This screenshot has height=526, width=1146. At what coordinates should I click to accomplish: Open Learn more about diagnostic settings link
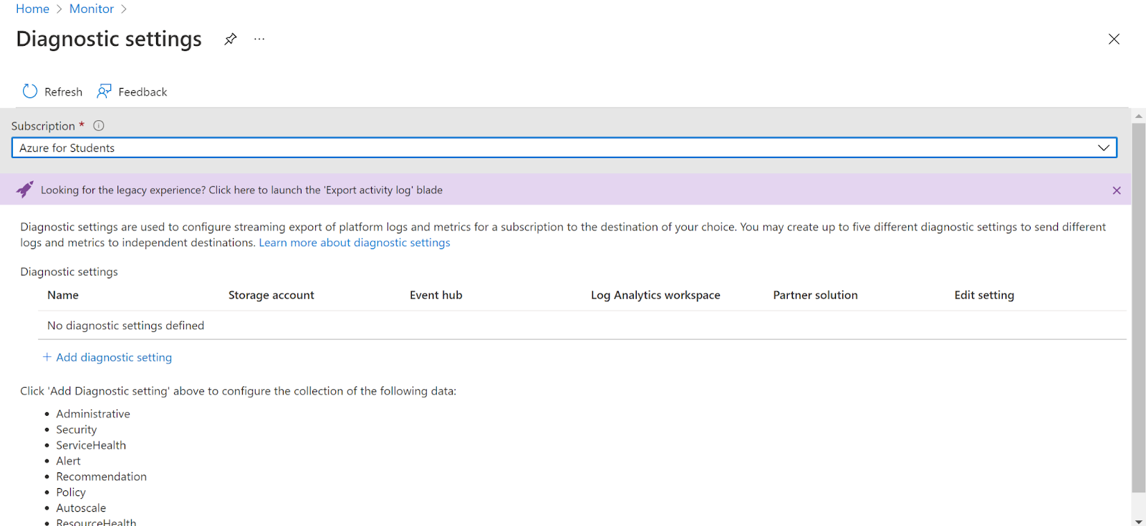pyautogui.click(x=355, y=243)
